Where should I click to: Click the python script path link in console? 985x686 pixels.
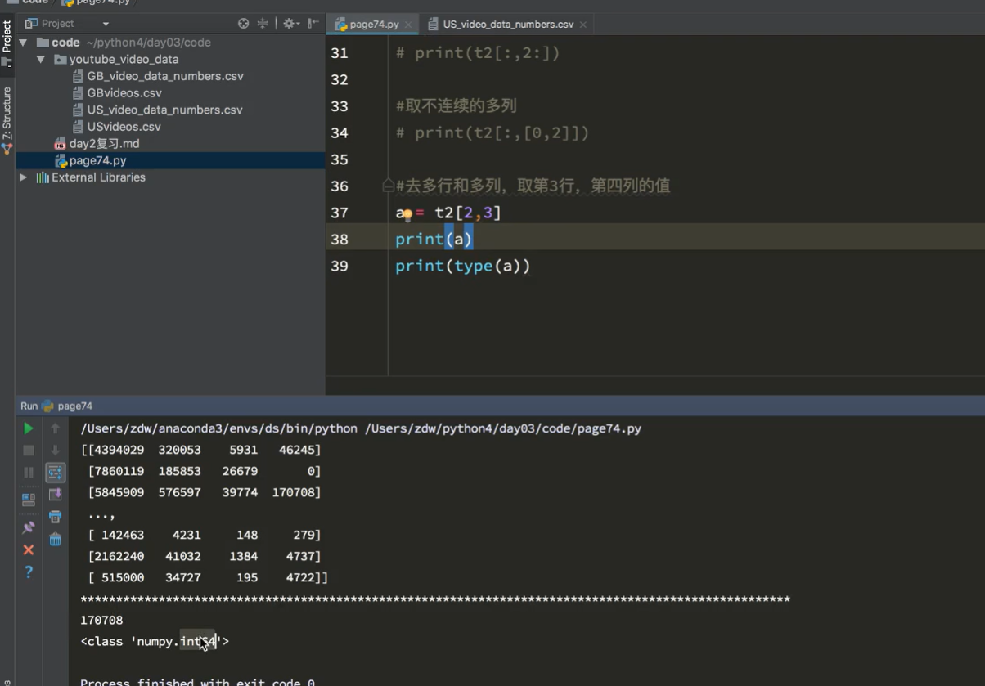tap(503, 428)
